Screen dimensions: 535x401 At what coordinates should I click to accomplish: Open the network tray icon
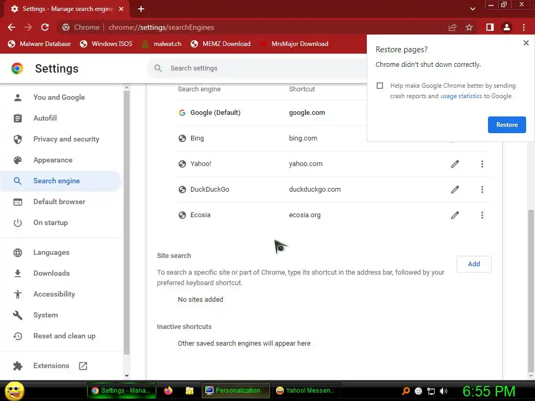431,391
